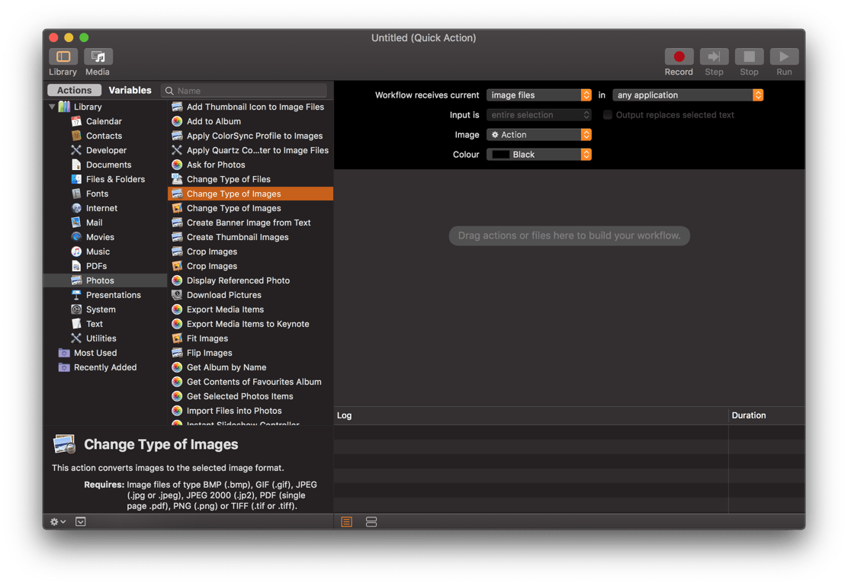Select Create Thumbnail Images action
The width and height of the screenshot is (848, 586).
[x=250, y=237]
